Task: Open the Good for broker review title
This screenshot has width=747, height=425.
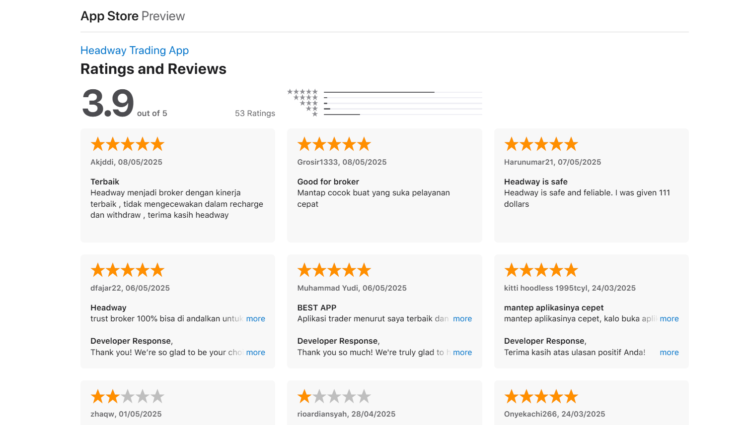Action: (x=328, y=182)
